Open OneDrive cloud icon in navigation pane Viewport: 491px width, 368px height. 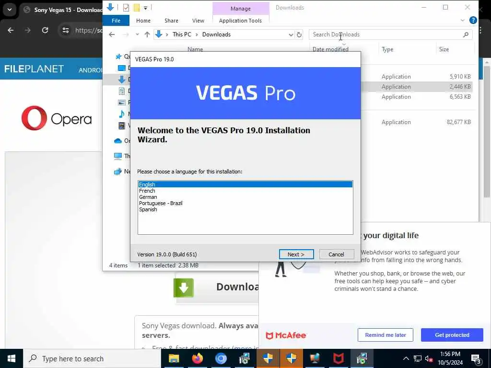118,141
